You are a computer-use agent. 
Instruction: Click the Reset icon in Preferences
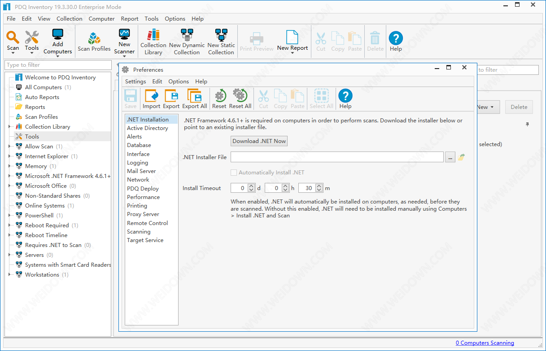click(219, 95)
